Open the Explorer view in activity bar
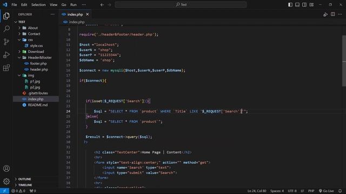The width and height of the screenshot is (346, 194). (6, 16)
